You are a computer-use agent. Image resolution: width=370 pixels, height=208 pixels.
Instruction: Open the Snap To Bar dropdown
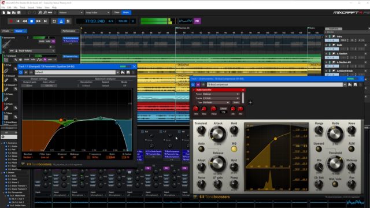(98, 13)
